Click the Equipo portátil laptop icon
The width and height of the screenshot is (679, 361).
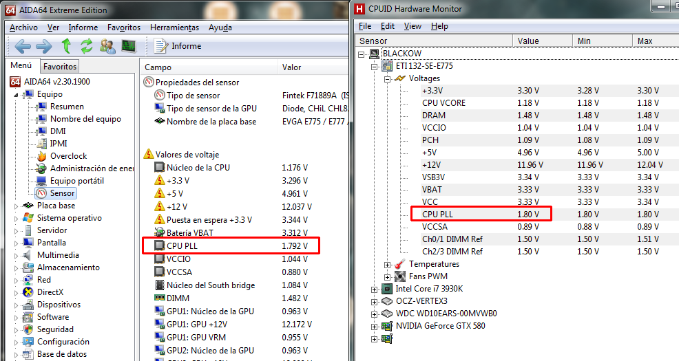point(41,181)
